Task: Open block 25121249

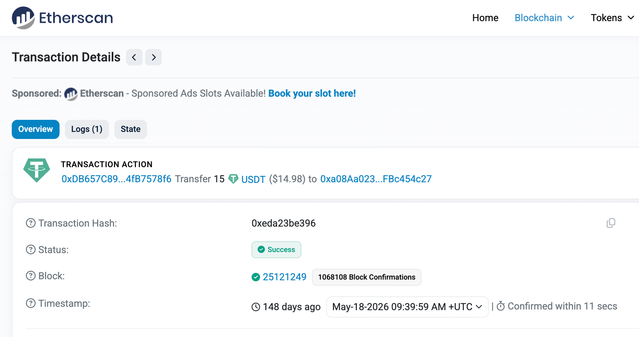Action: click(285, 277)
